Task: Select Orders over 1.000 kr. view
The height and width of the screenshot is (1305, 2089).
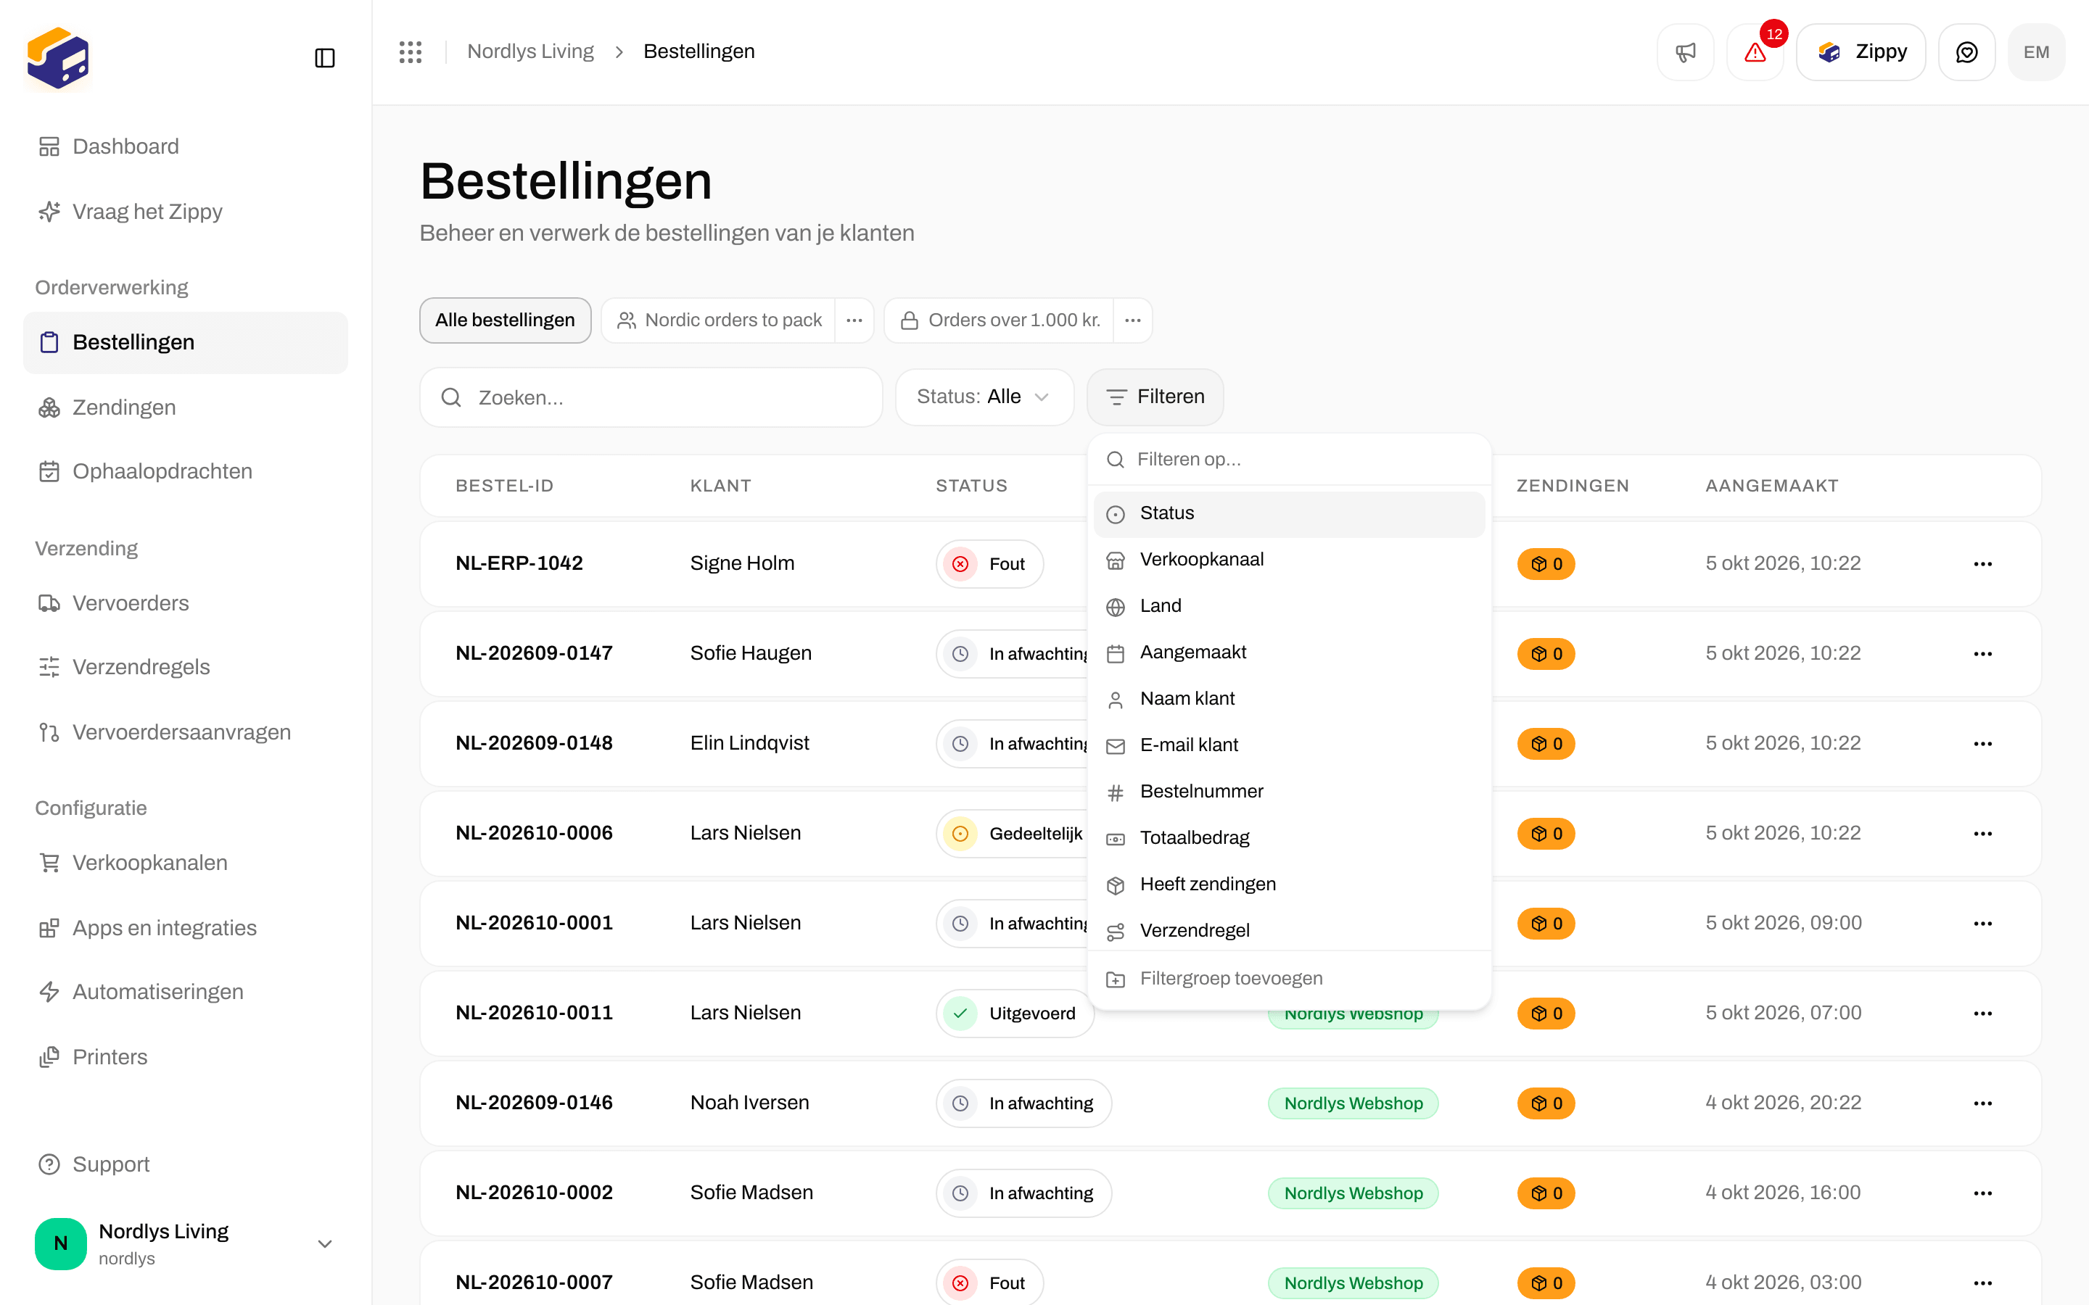Action: pyautogui.click(x=1000, y=320)
